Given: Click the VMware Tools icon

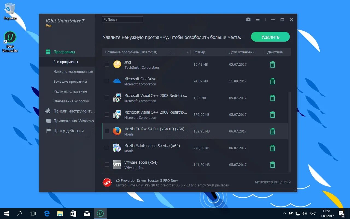Looking at the screenshot, I should (x=117, y=165).
